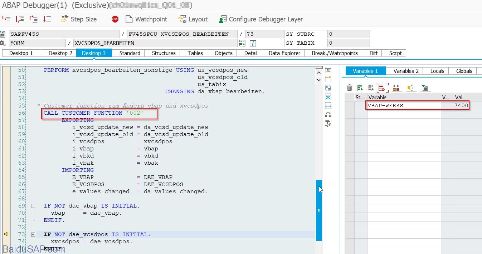Click the CALL CUSTOMER-FUNCTION '002' code line

click(x=94, y=113)
